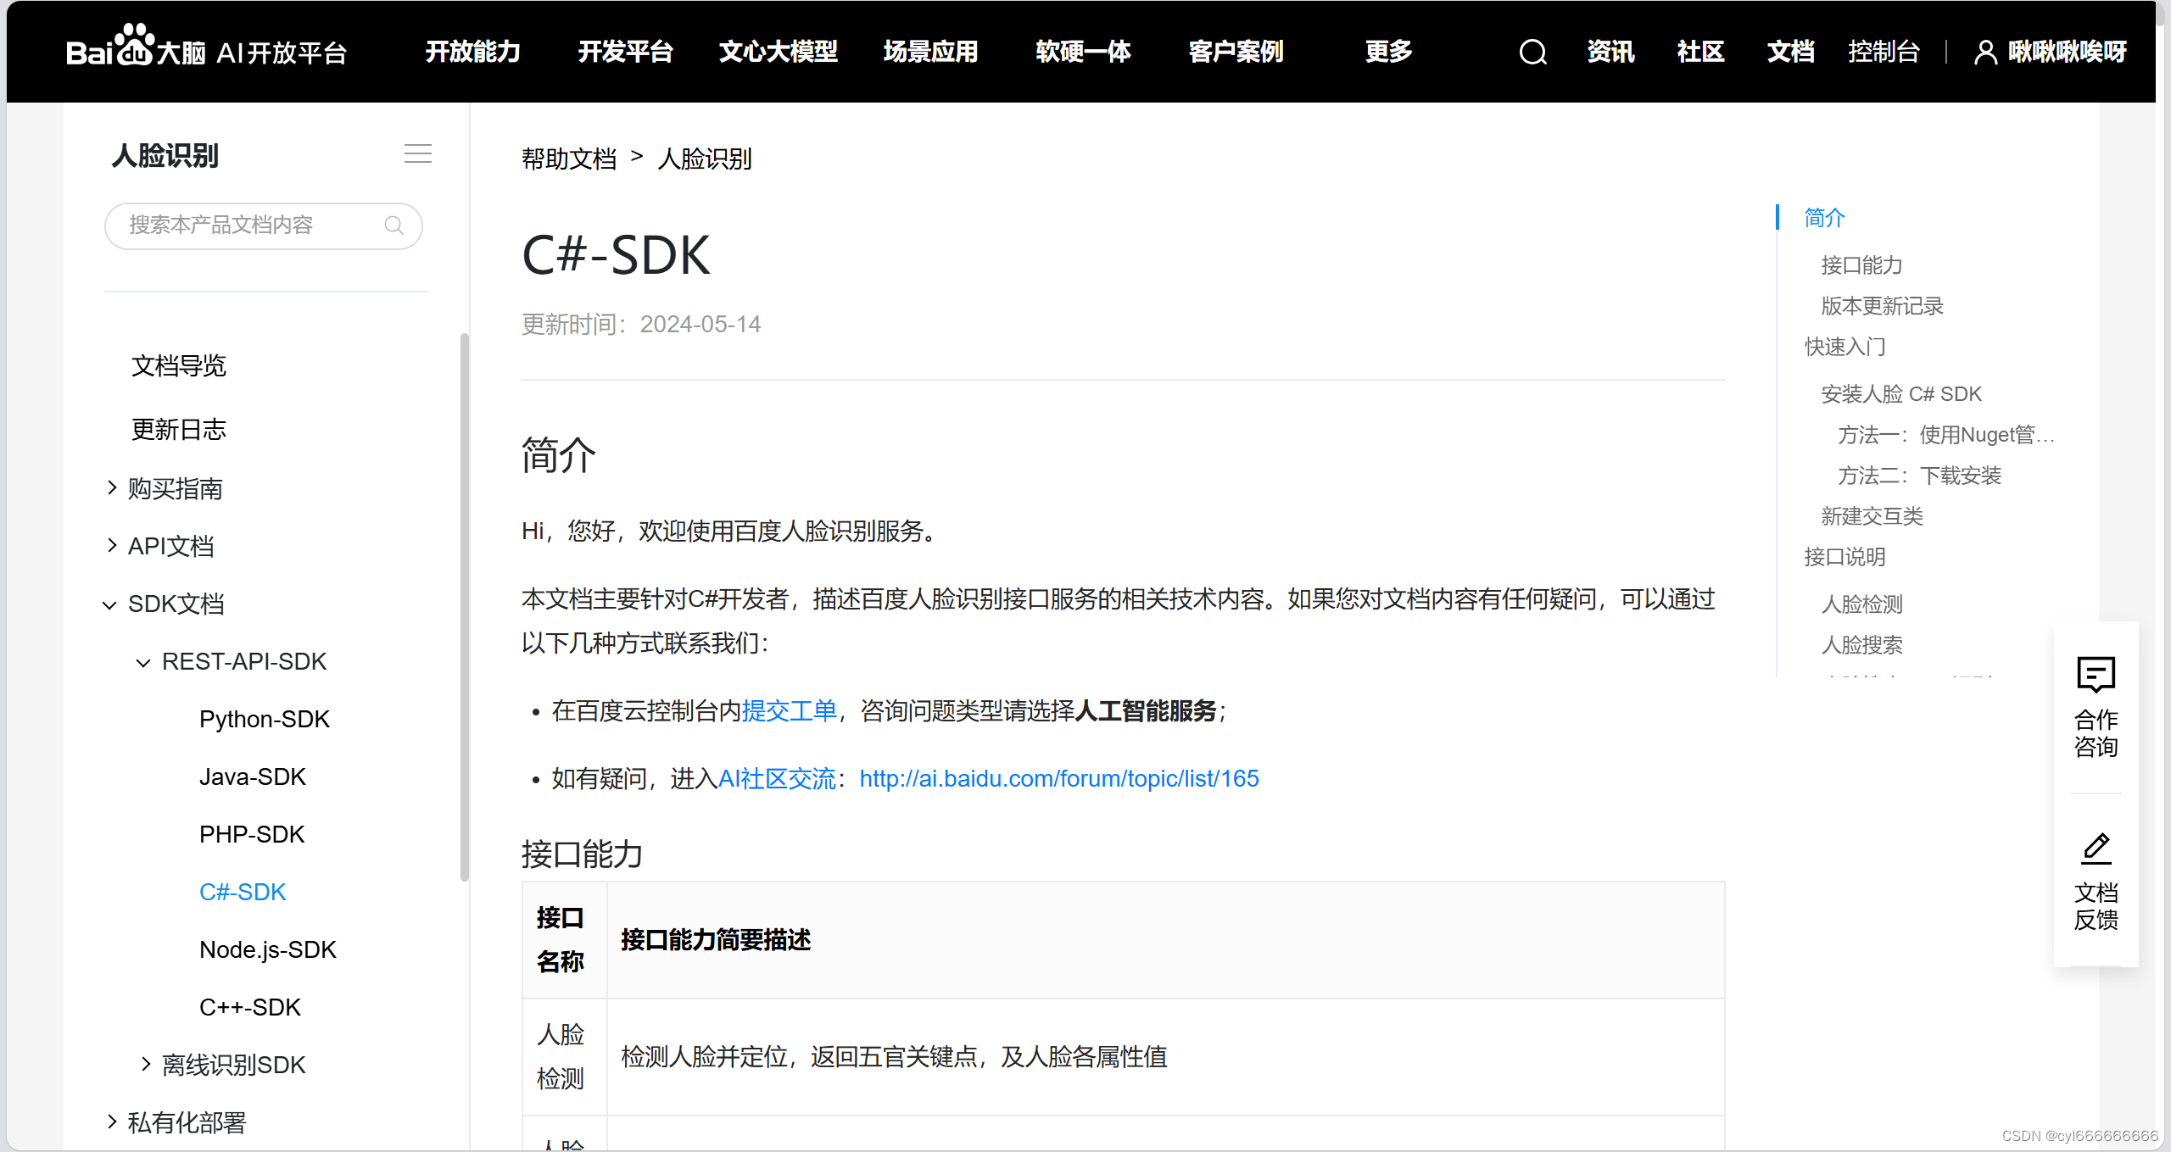The height and width of the screenshot is (1152, 2171).
Task: Expand the 购买指南 tree section
Action: [112, 487]
